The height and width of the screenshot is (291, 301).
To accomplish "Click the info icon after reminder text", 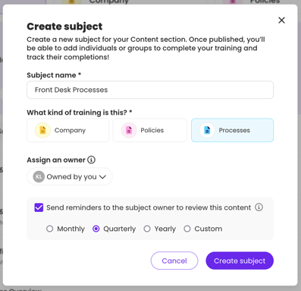I will pyautogui.click(x=259, y=207).
